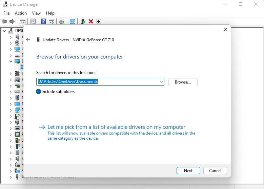Expand the chevron beside the firmware chip icon
Viewport: 264px width, 189px height.
point(11,74)
